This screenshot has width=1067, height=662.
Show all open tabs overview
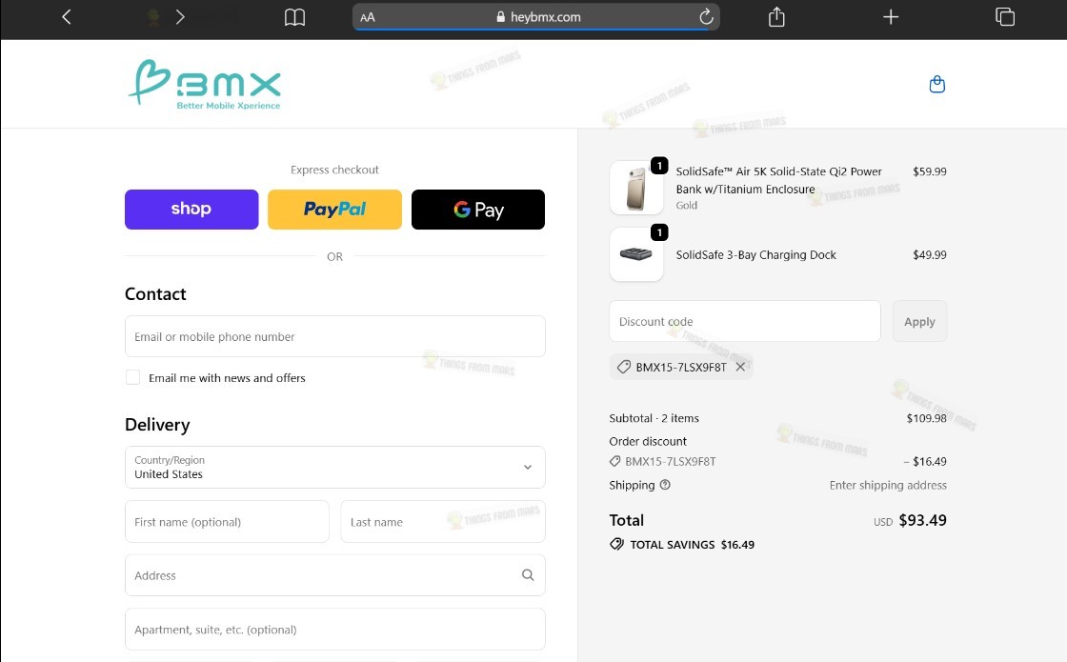point(1005,17)
